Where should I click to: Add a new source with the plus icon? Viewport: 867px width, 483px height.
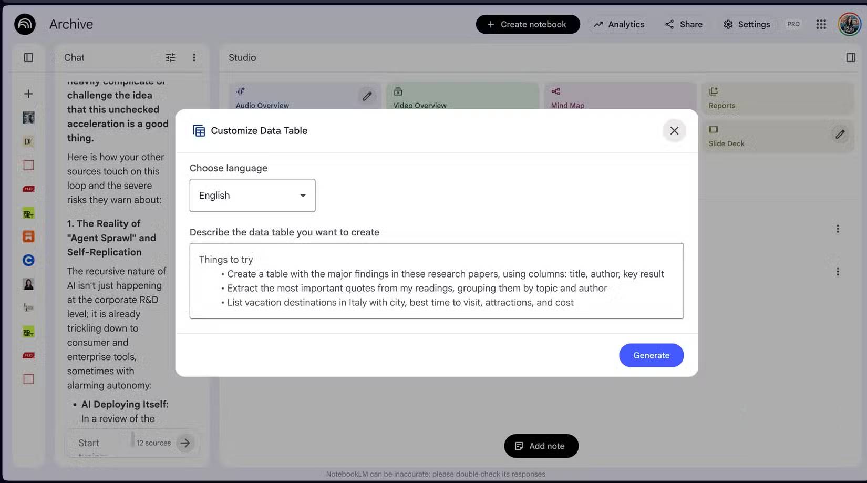pyautogui.click(x=28, y=94)
